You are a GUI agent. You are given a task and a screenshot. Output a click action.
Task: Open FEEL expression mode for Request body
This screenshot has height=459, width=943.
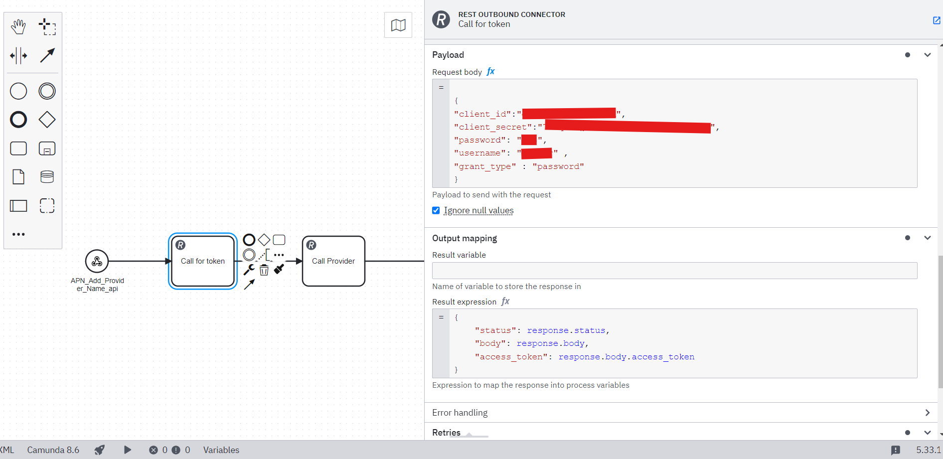[490, 71]
